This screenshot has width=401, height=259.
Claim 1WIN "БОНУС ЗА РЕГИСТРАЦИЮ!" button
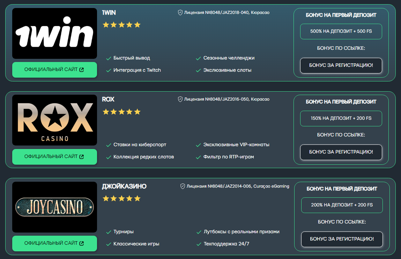point(341,65)
